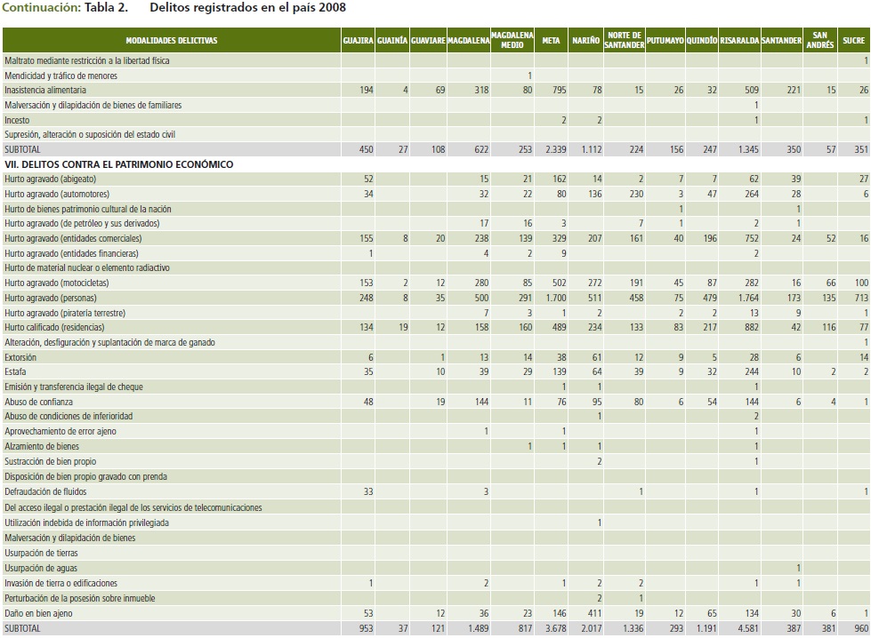871x638 pixels.
Task: Click the SAN ANDRÉS column header
Action: [x=819, y=41]
